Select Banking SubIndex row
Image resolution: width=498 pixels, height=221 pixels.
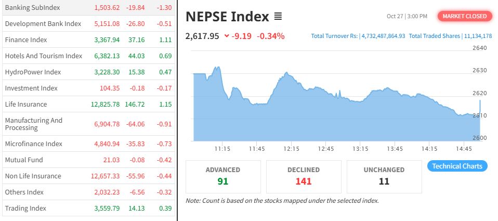click(32, 8)
